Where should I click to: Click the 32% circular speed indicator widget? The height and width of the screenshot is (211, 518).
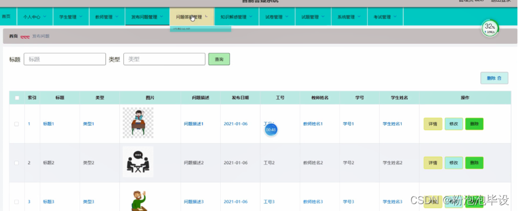(490, 28)
